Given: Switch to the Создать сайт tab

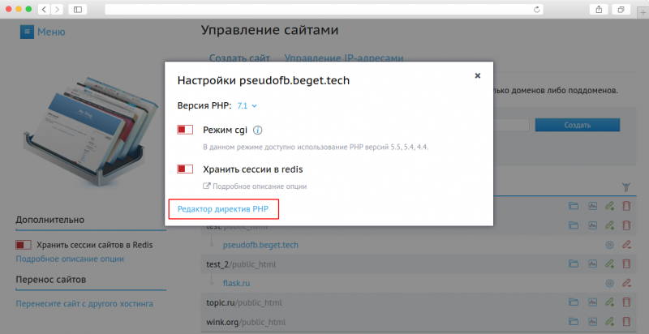Looking at the screenshot, I should 239,58.
